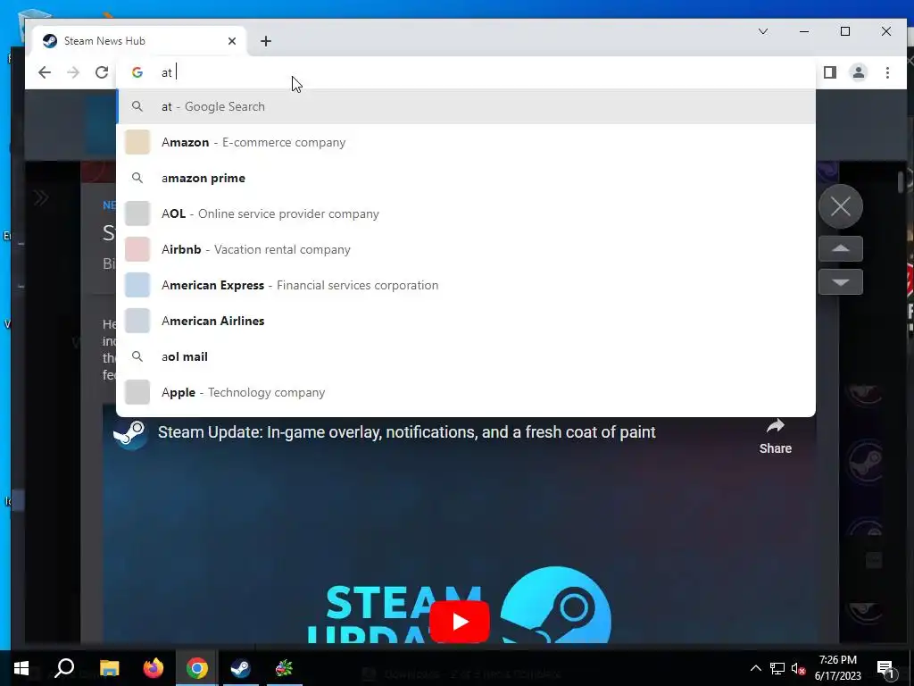Click the Amazon suggestion thumbnail image
914x686 pixels.
click(x=137, y=142)
